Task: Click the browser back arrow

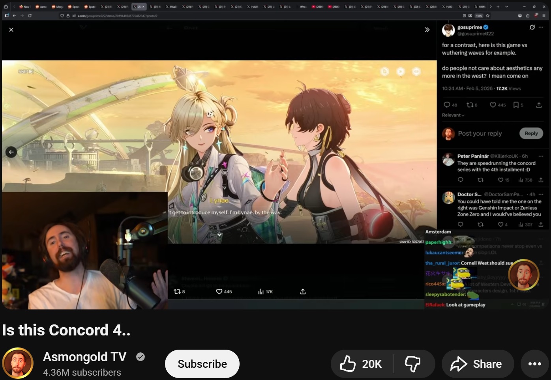Action: coord(14,16)
